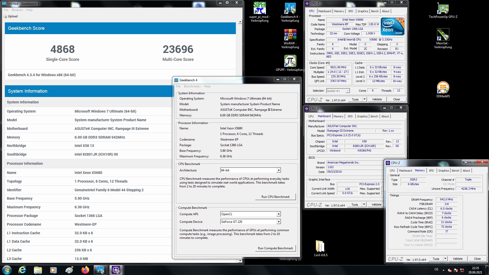Show hidden tray icons arrow
Image resolution: width=489 pixels, height=275 pixels.
pos(443,270)
